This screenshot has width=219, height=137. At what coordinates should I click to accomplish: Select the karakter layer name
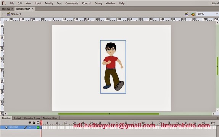coord(13,127)
